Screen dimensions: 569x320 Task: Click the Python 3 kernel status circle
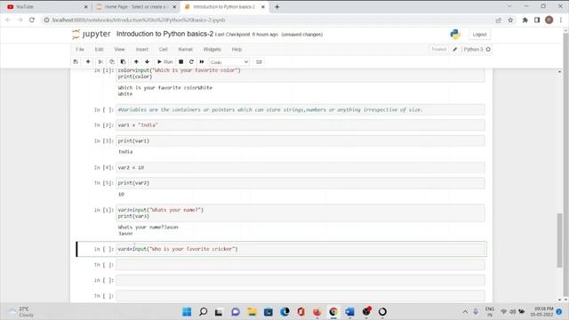click(488, 50)
